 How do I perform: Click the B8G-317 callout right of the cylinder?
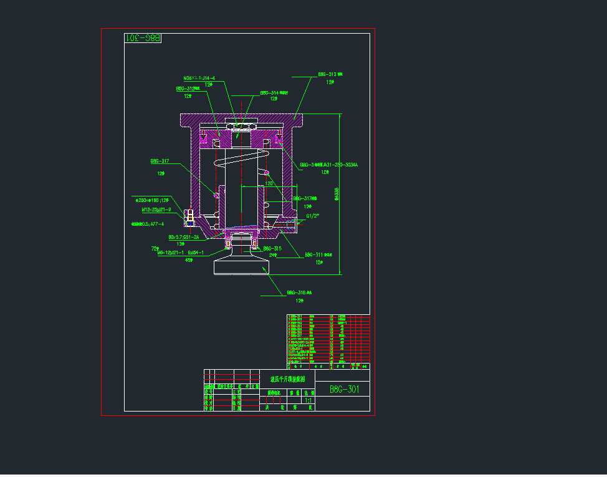[305, 198]
